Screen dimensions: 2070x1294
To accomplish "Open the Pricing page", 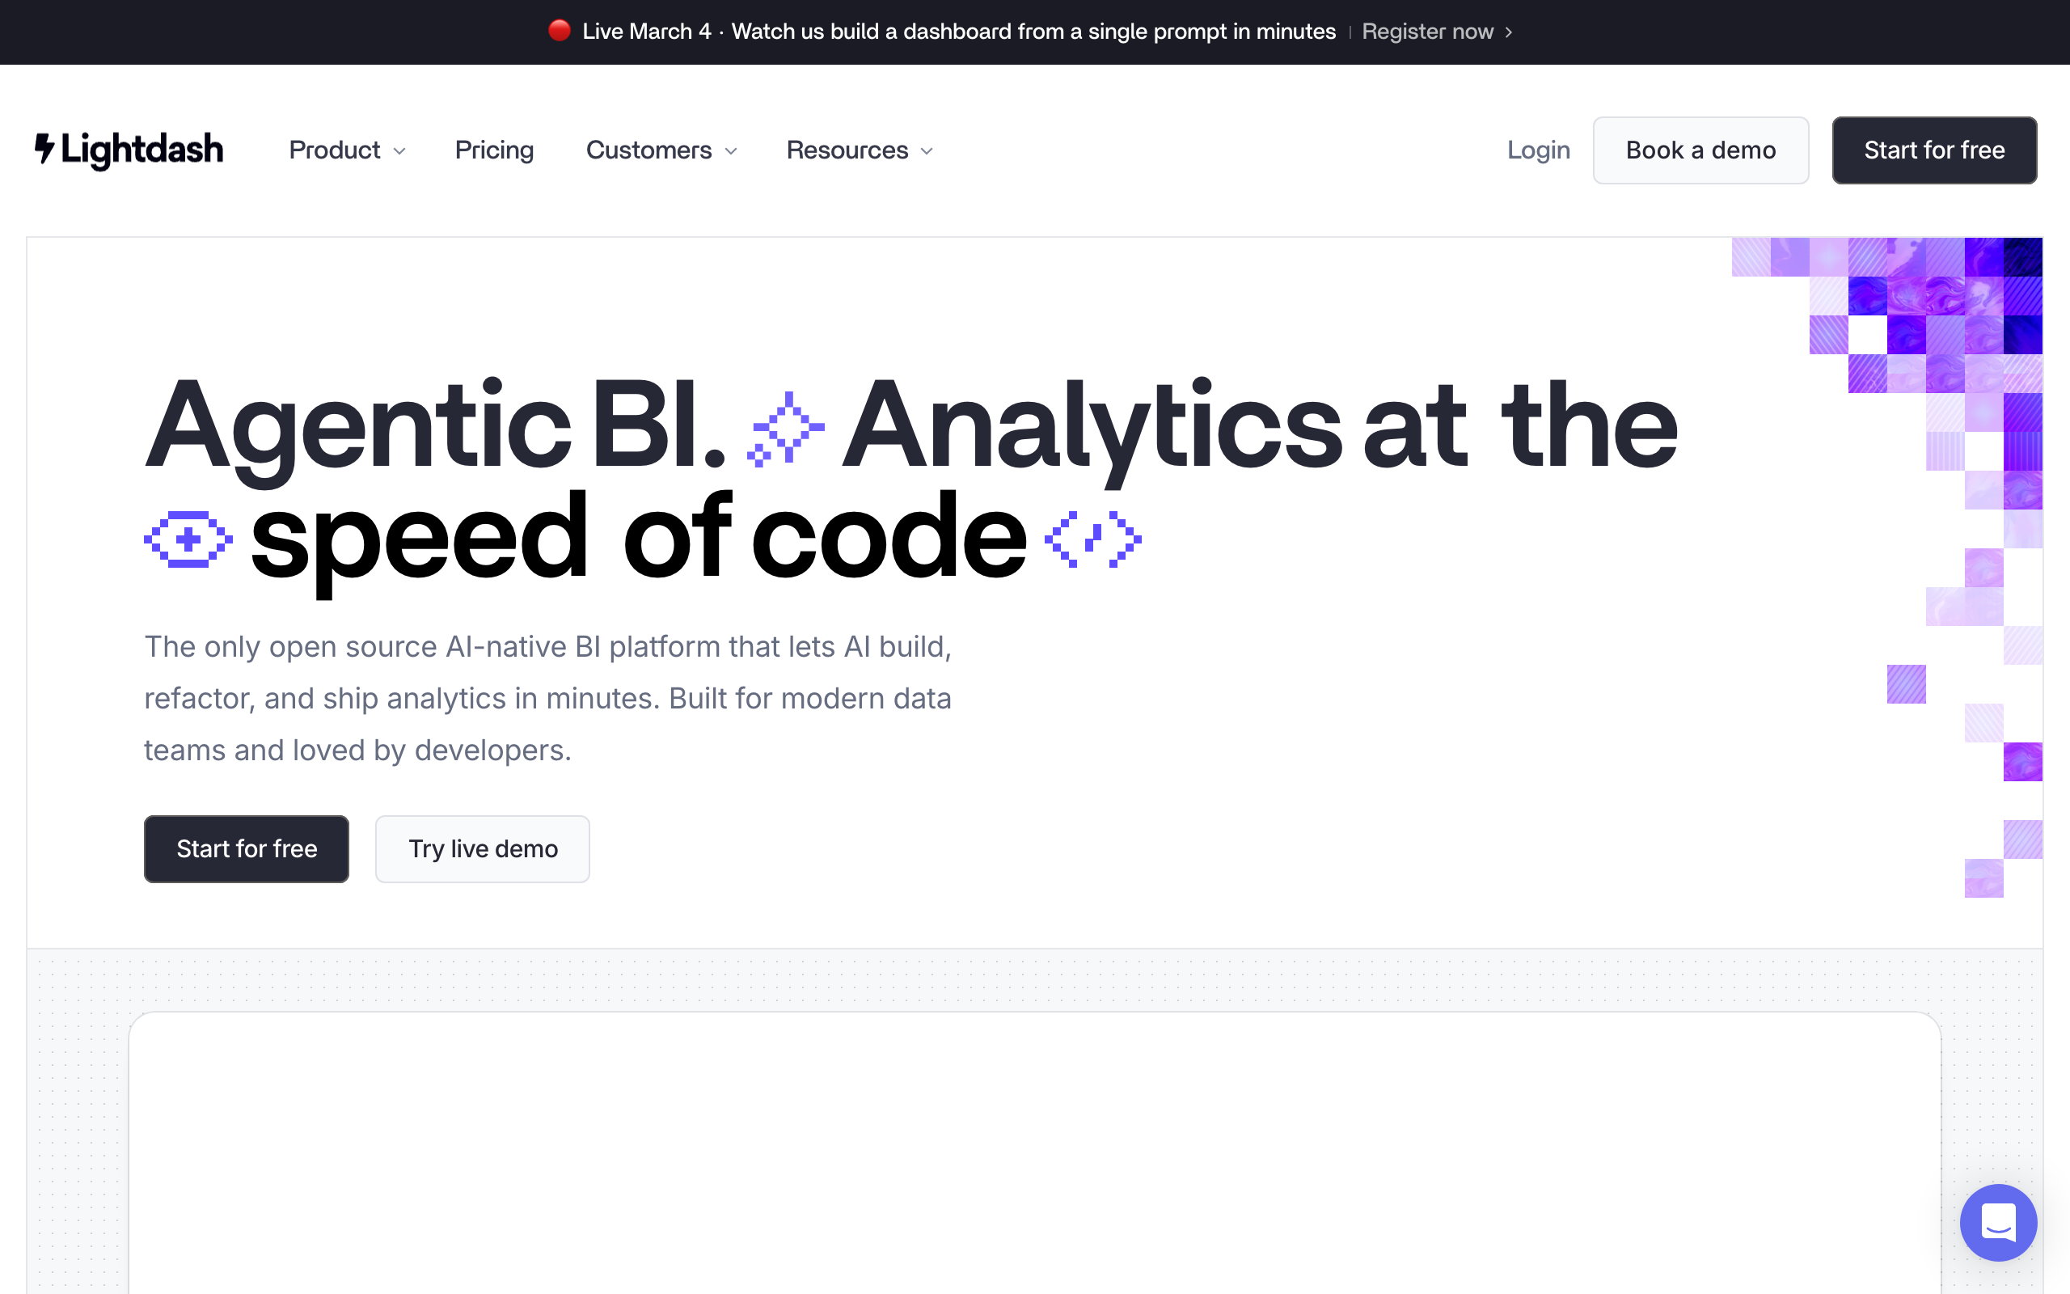I will tap(494, 150).
